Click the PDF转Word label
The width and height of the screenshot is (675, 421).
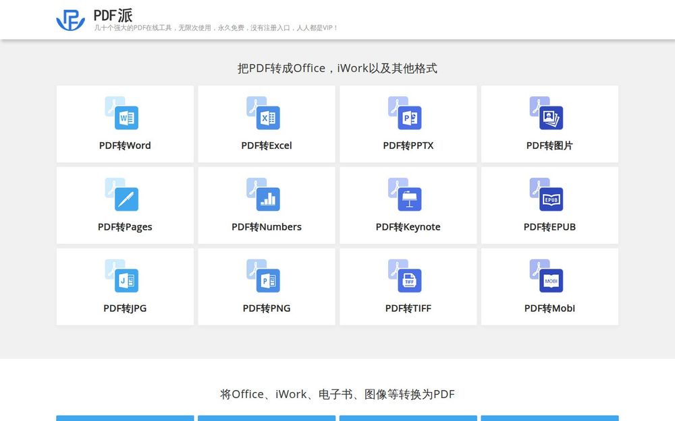tap(125, 145)
